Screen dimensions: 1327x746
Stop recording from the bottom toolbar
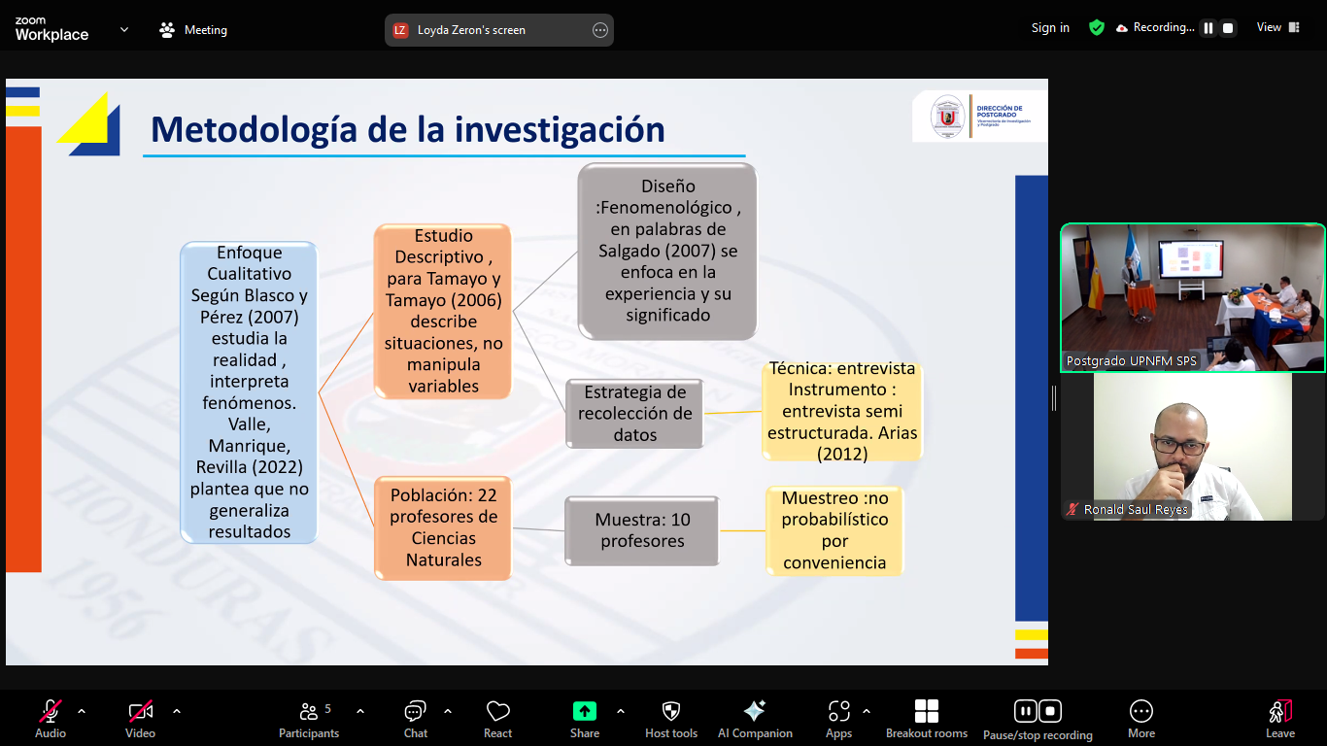tap(1050, 711)
